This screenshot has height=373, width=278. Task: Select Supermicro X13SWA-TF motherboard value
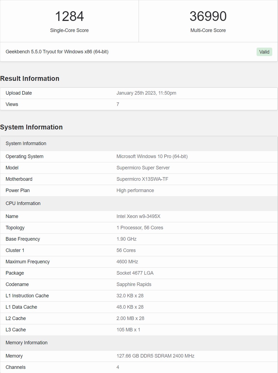[x=142, y=179]
